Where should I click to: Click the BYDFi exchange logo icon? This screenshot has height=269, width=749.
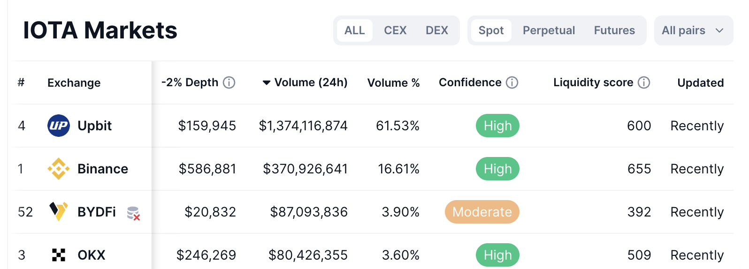[59, 212]
